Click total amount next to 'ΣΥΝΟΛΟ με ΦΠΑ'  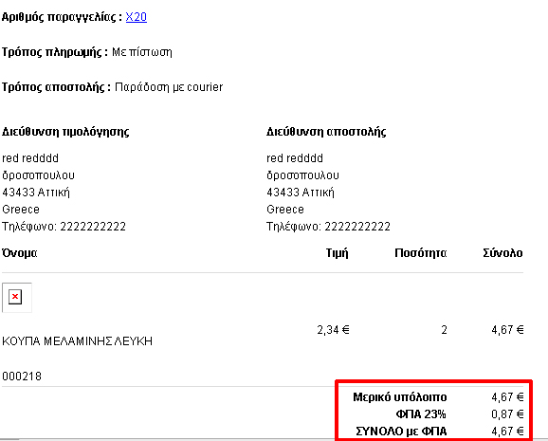coord(507,432)
